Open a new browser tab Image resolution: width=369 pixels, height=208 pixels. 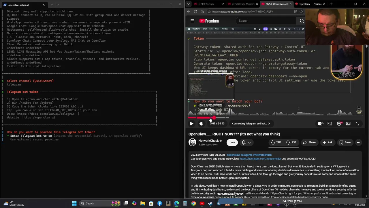click(x=331, y=4)
